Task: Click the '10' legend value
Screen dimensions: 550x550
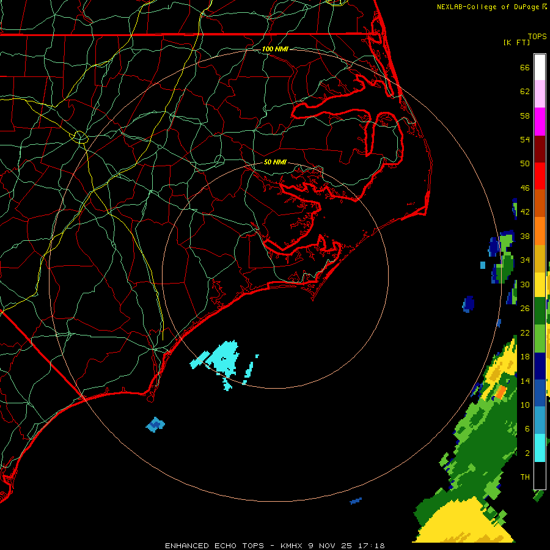Action: point(525,405)
